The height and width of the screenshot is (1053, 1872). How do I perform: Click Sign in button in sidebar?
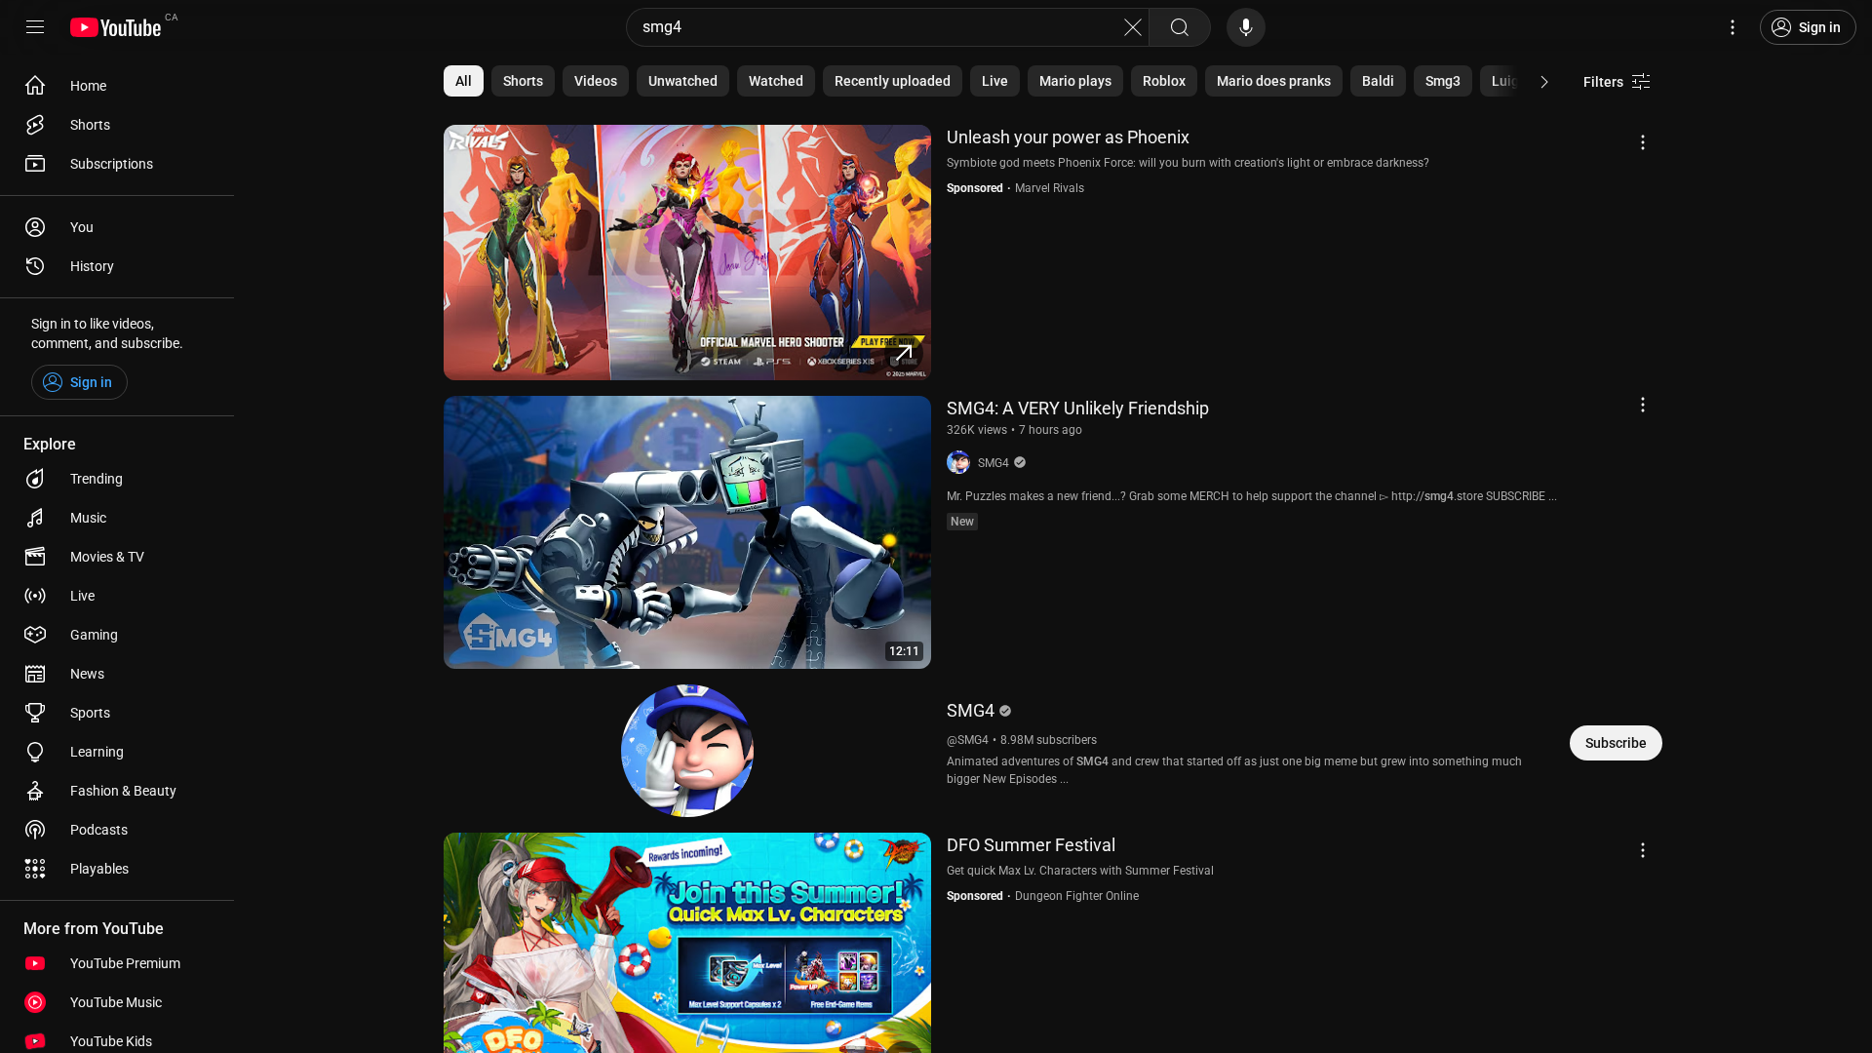tap(79, 382)
